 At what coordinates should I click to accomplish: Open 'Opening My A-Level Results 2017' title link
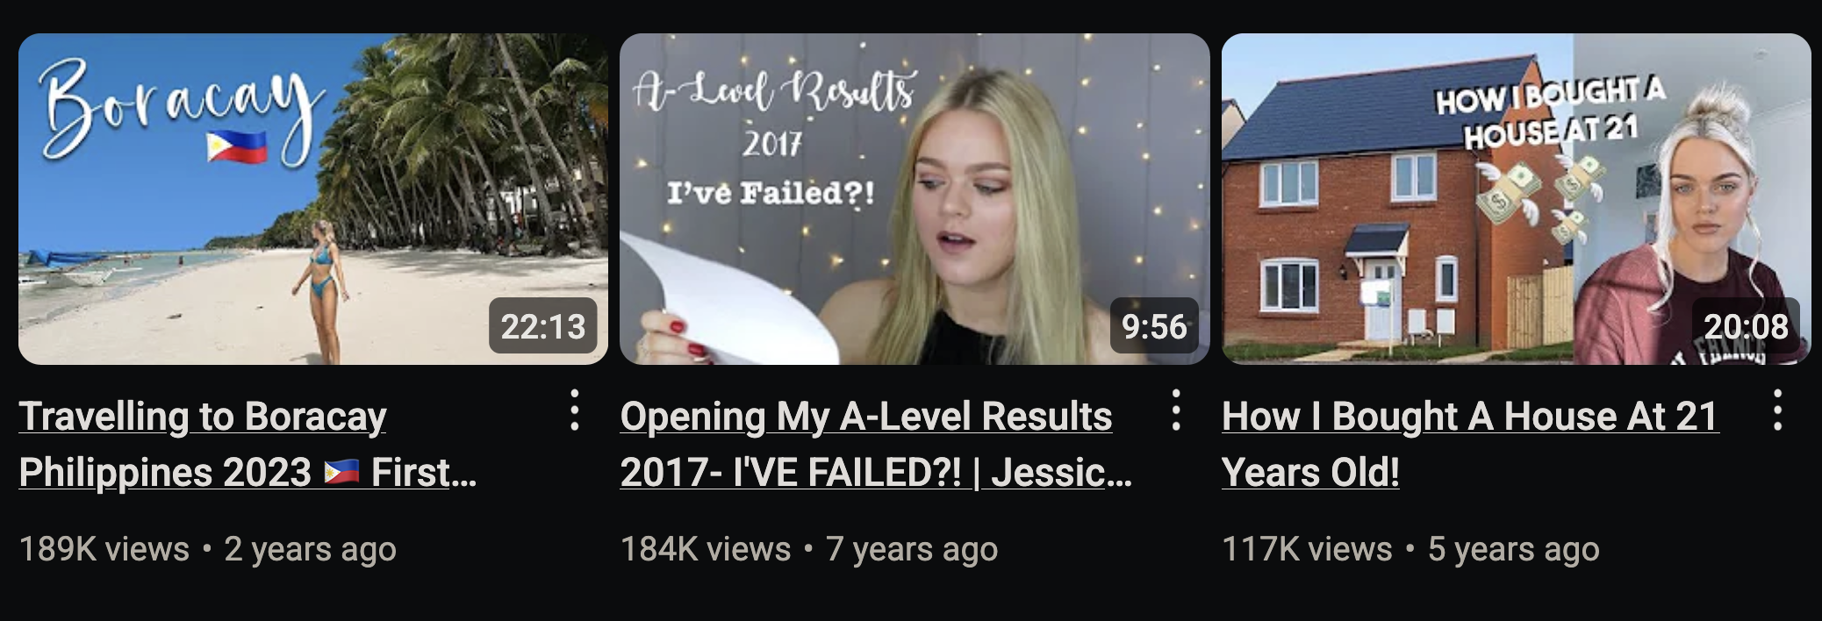click(x=876, y=444)
